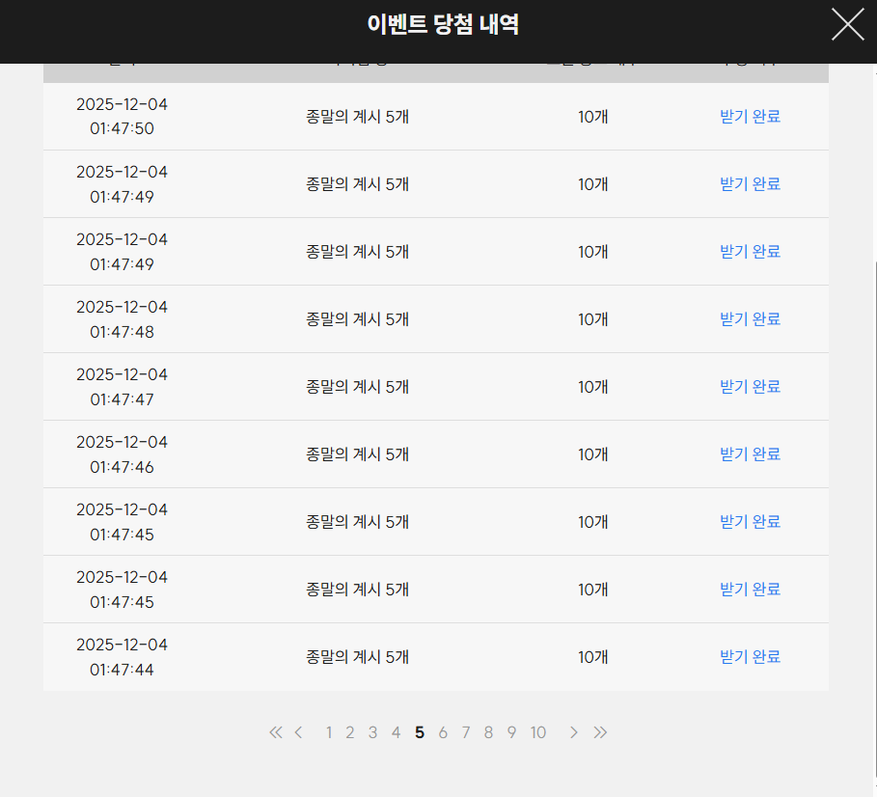Click 받기 완료 for the 01:47:44 entry

point(750,657)
